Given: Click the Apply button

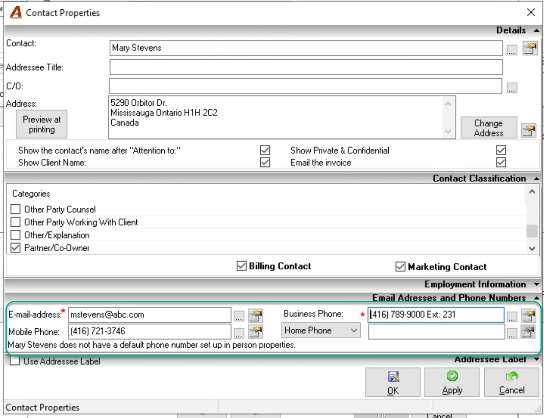Looking at the screenshot, I should coord(452,382).
